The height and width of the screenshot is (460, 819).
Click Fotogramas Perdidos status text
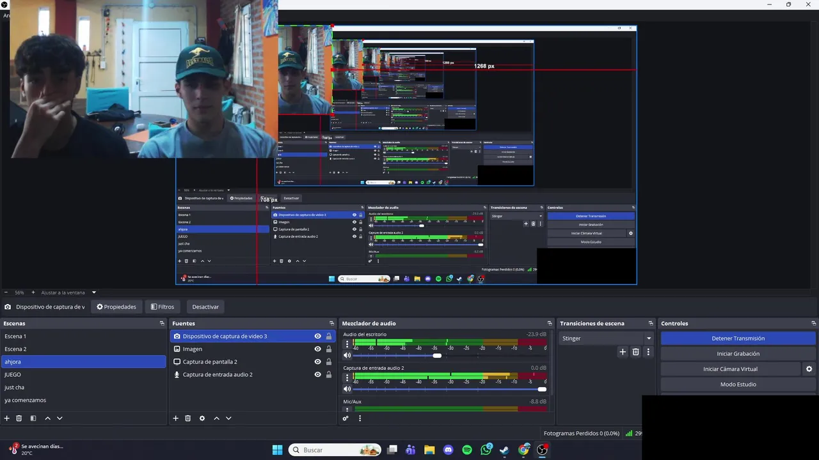[x=581, y=433]
